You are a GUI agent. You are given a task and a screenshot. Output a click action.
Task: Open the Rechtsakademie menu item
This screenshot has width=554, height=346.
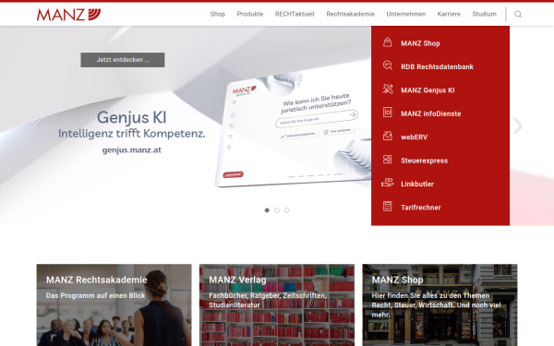click(x=351, y=14)
